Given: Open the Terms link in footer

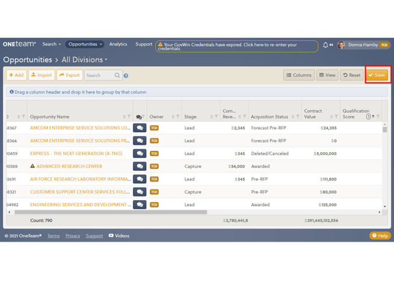Looking at the screenshot, I should [54, 236].
